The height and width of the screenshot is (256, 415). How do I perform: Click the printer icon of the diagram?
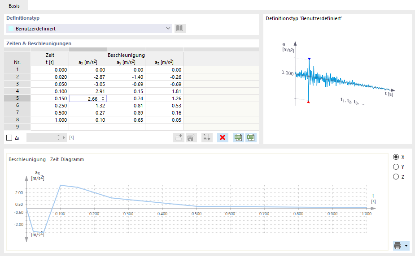coord(398,246)
